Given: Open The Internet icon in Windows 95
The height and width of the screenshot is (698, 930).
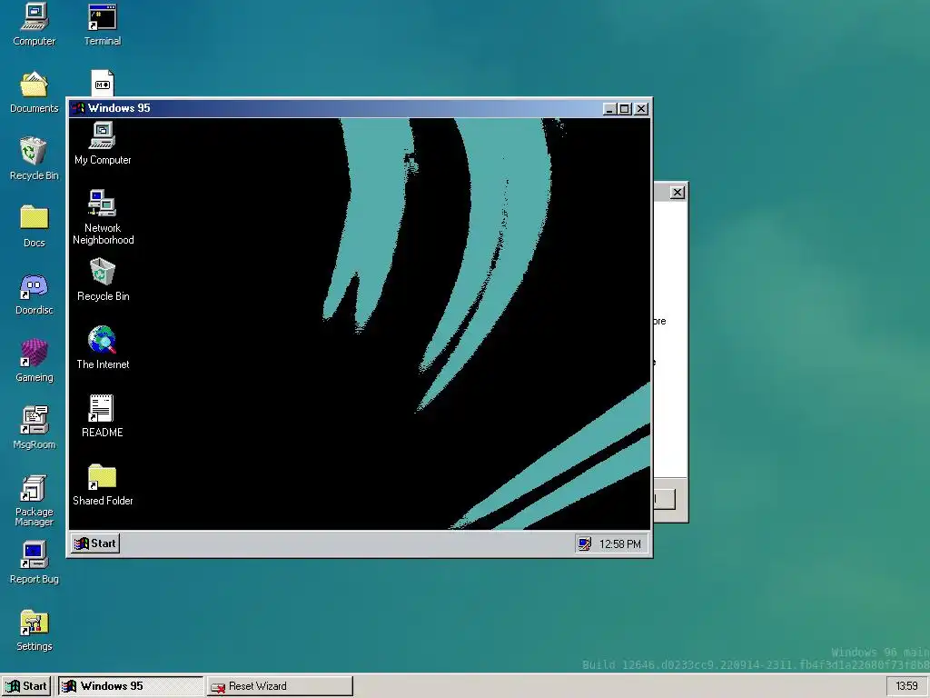Looking at the screenshot, I should tap(103, 348).
